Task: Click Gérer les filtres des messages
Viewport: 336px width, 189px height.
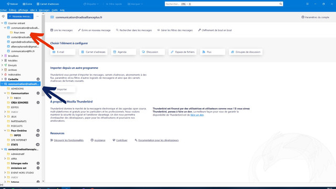Action: 175,30
